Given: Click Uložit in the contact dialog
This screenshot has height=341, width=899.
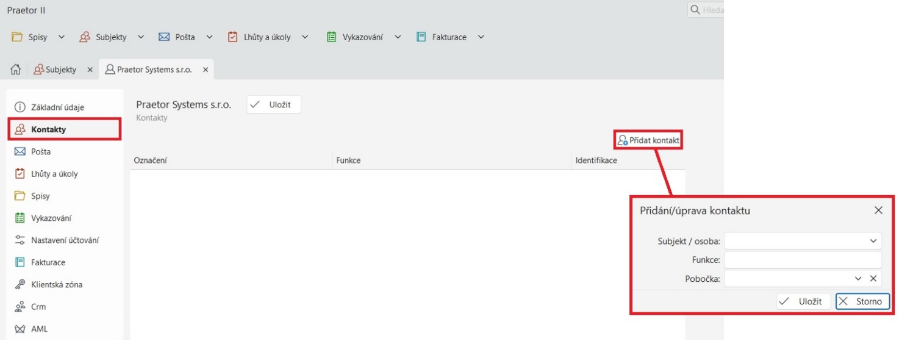Looking at the screenshot, I should 803,301.
